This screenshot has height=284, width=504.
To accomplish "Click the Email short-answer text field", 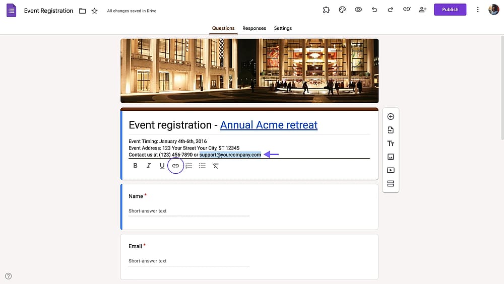I will 189,261.
